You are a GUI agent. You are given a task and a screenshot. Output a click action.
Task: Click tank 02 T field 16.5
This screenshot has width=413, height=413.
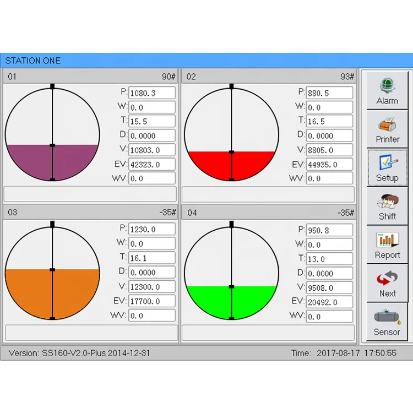click(329, 122)
